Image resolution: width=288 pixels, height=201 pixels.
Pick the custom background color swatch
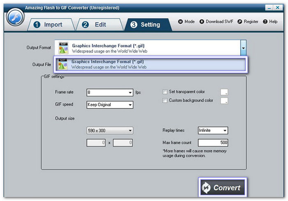click(224, 101)
